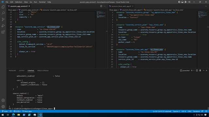Switch to the PROBLEMS panel tab

tap(12, 71)
